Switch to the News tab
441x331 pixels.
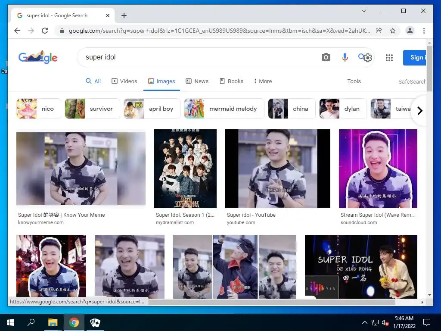197,81
